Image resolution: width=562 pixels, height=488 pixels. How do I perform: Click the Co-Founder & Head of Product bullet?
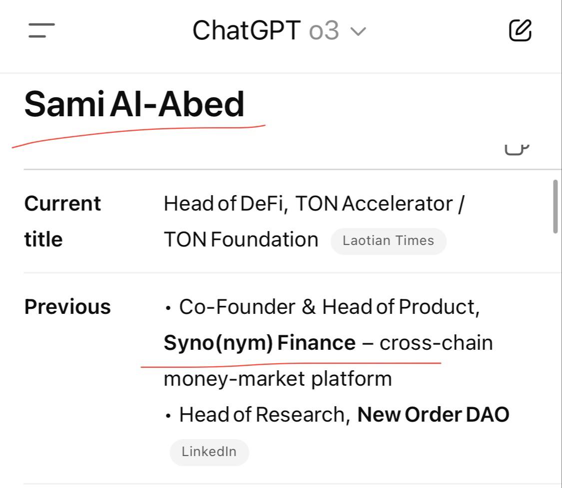click(x=329, y=307)
